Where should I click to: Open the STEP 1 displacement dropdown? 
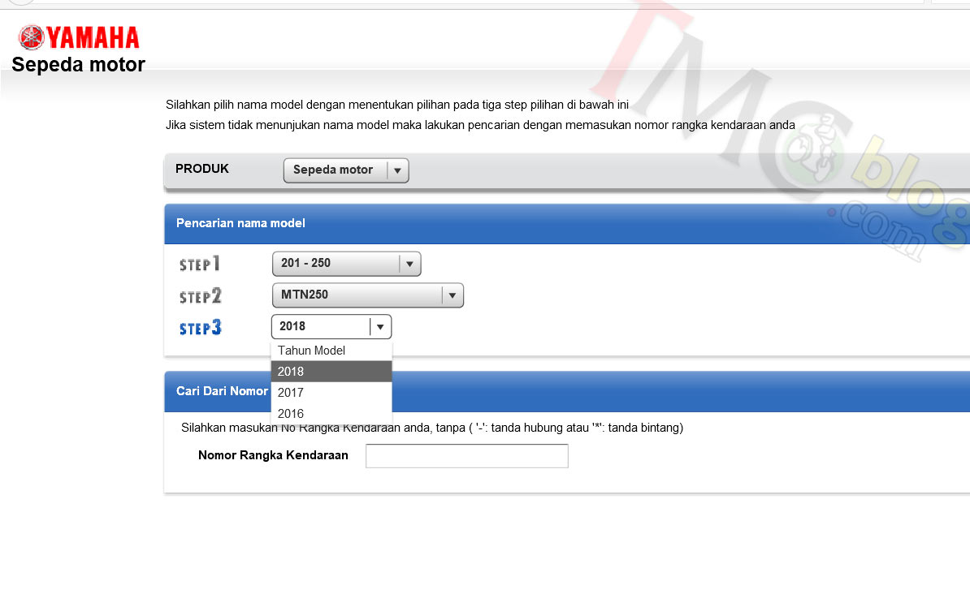point(346,264)
